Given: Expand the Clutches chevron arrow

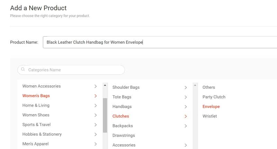Looking at the screenshot, I should [186, 116].
